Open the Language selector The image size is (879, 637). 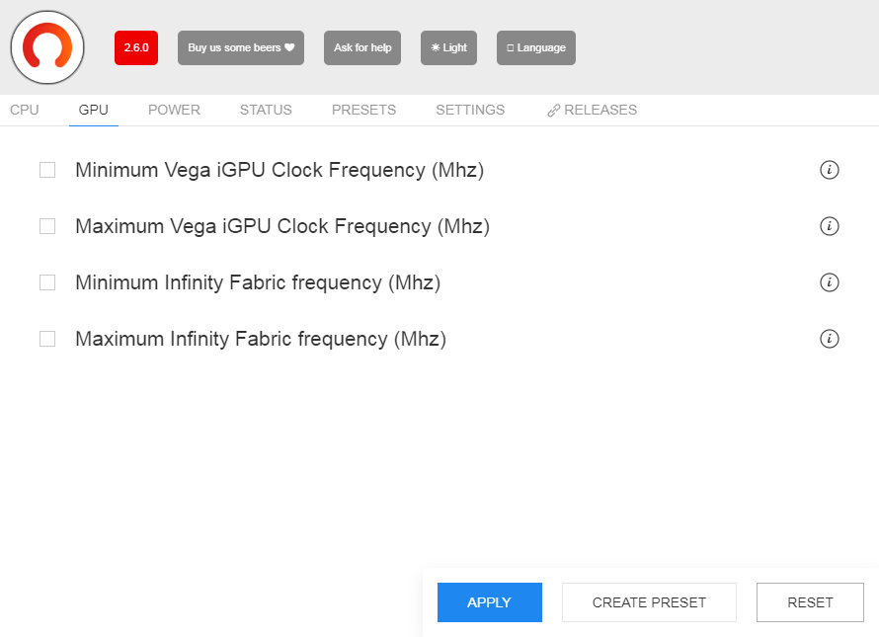[x=536, y=47]
